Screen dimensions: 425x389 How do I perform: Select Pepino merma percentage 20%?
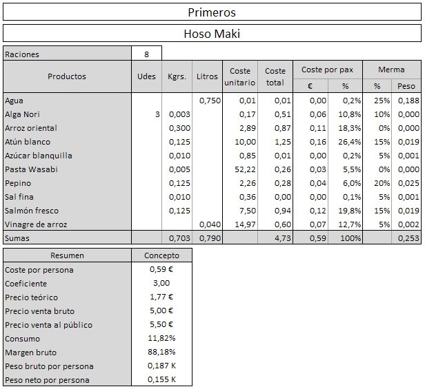click(377, 183)
